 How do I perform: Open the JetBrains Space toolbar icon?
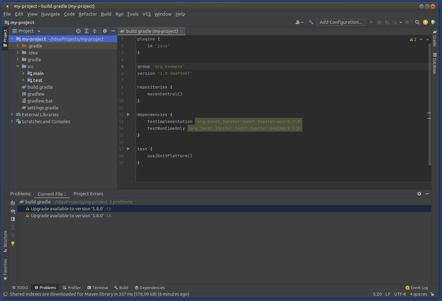(x=433, y=22)
